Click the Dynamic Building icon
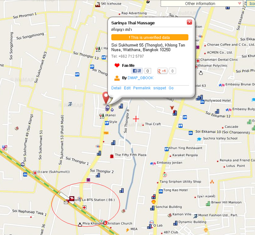 click(175, 223)
